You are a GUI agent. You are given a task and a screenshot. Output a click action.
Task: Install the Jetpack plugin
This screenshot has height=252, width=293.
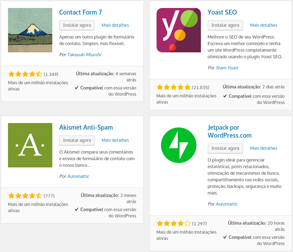click(225, 148)
